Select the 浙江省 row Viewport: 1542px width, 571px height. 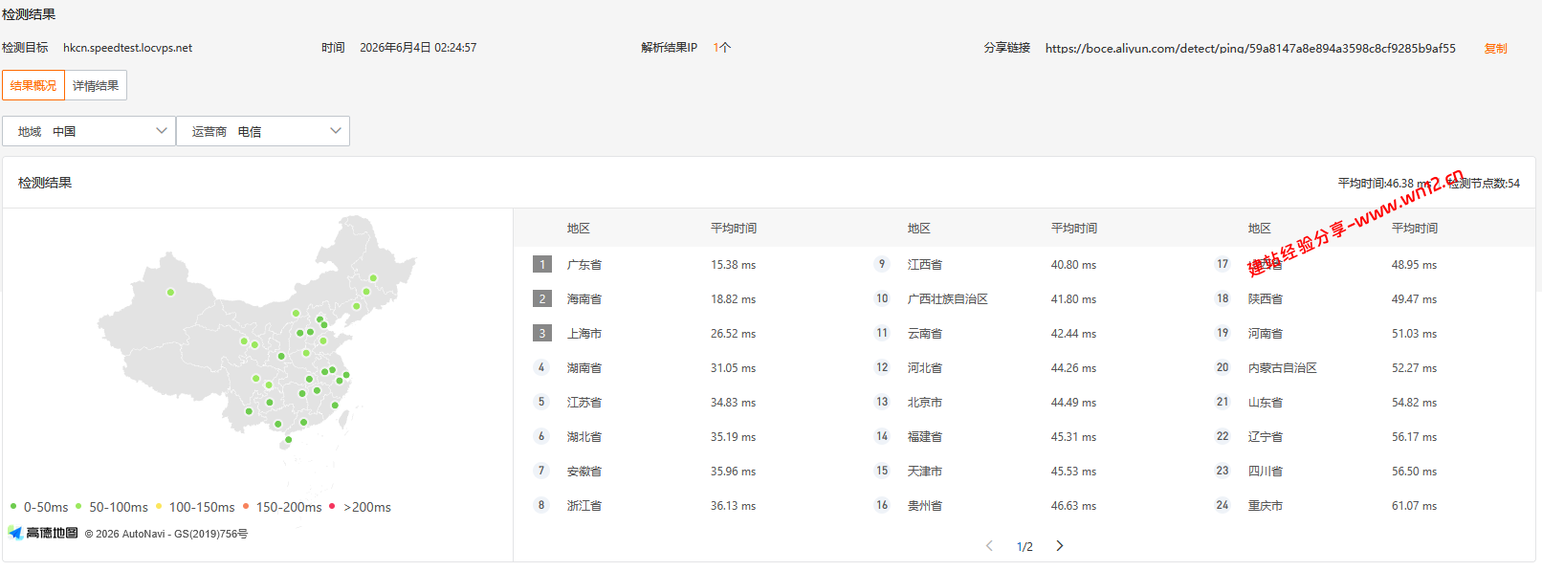point(684,506)
